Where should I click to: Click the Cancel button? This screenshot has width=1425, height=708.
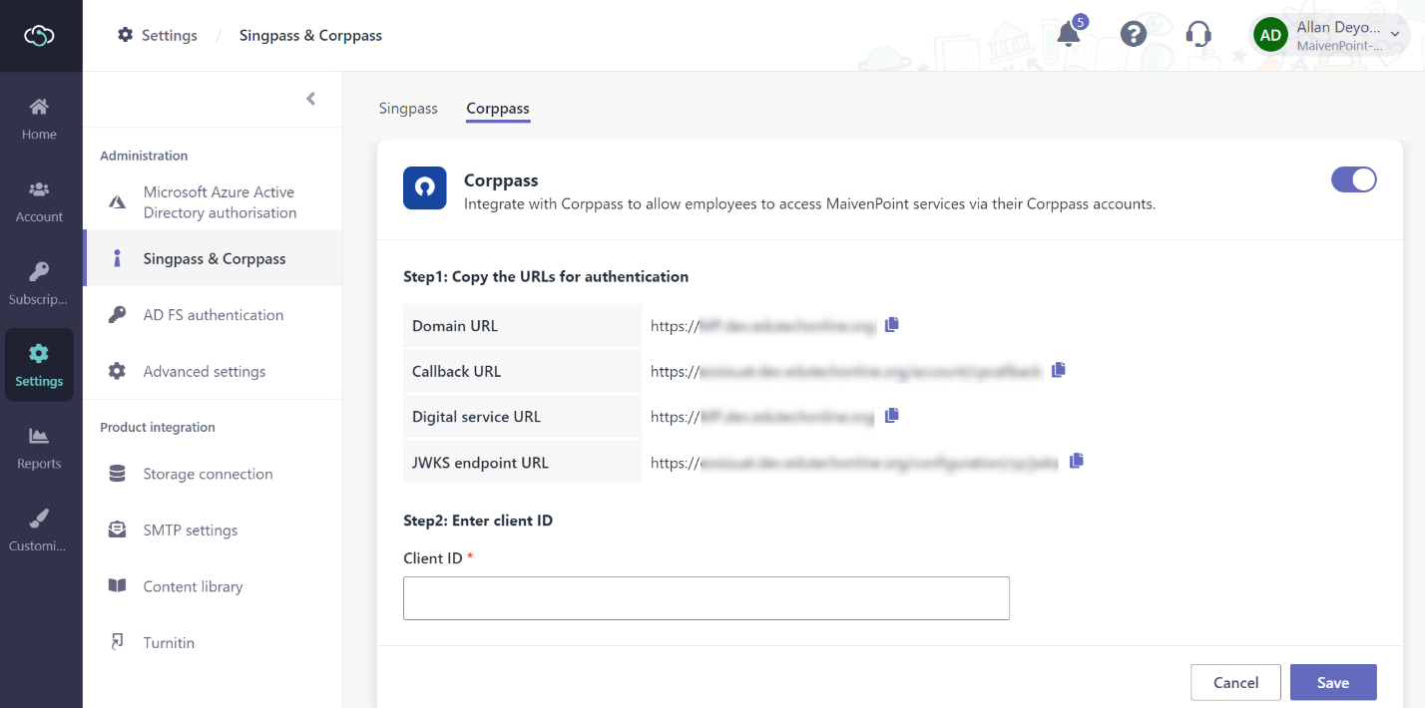[1235, 682]
